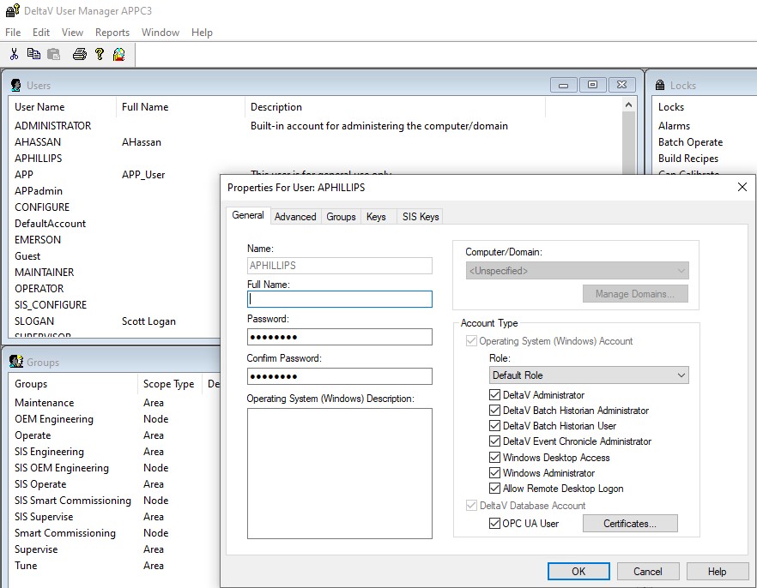Click the Manage Domains... button

(x=635, y=294)
